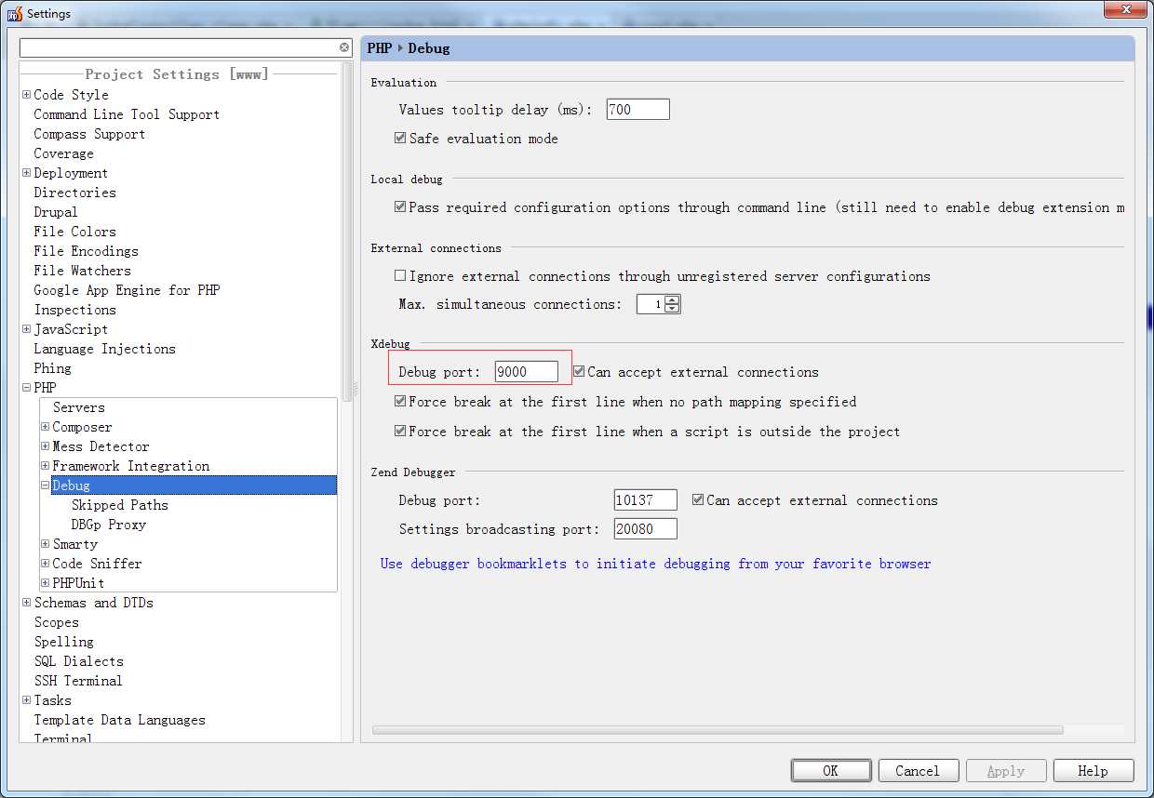
Task: Select DBGp Proxy under Debug
Action: 108,524
